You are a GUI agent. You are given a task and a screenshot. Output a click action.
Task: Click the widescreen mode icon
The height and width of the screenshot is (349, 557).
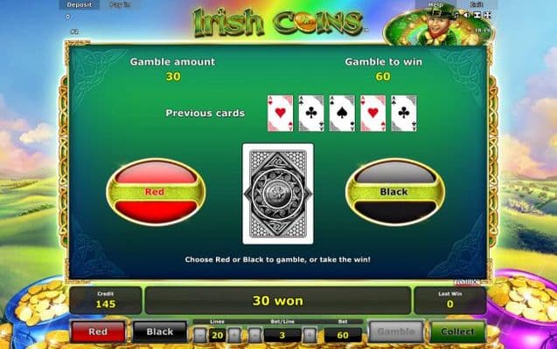(477, 15)
